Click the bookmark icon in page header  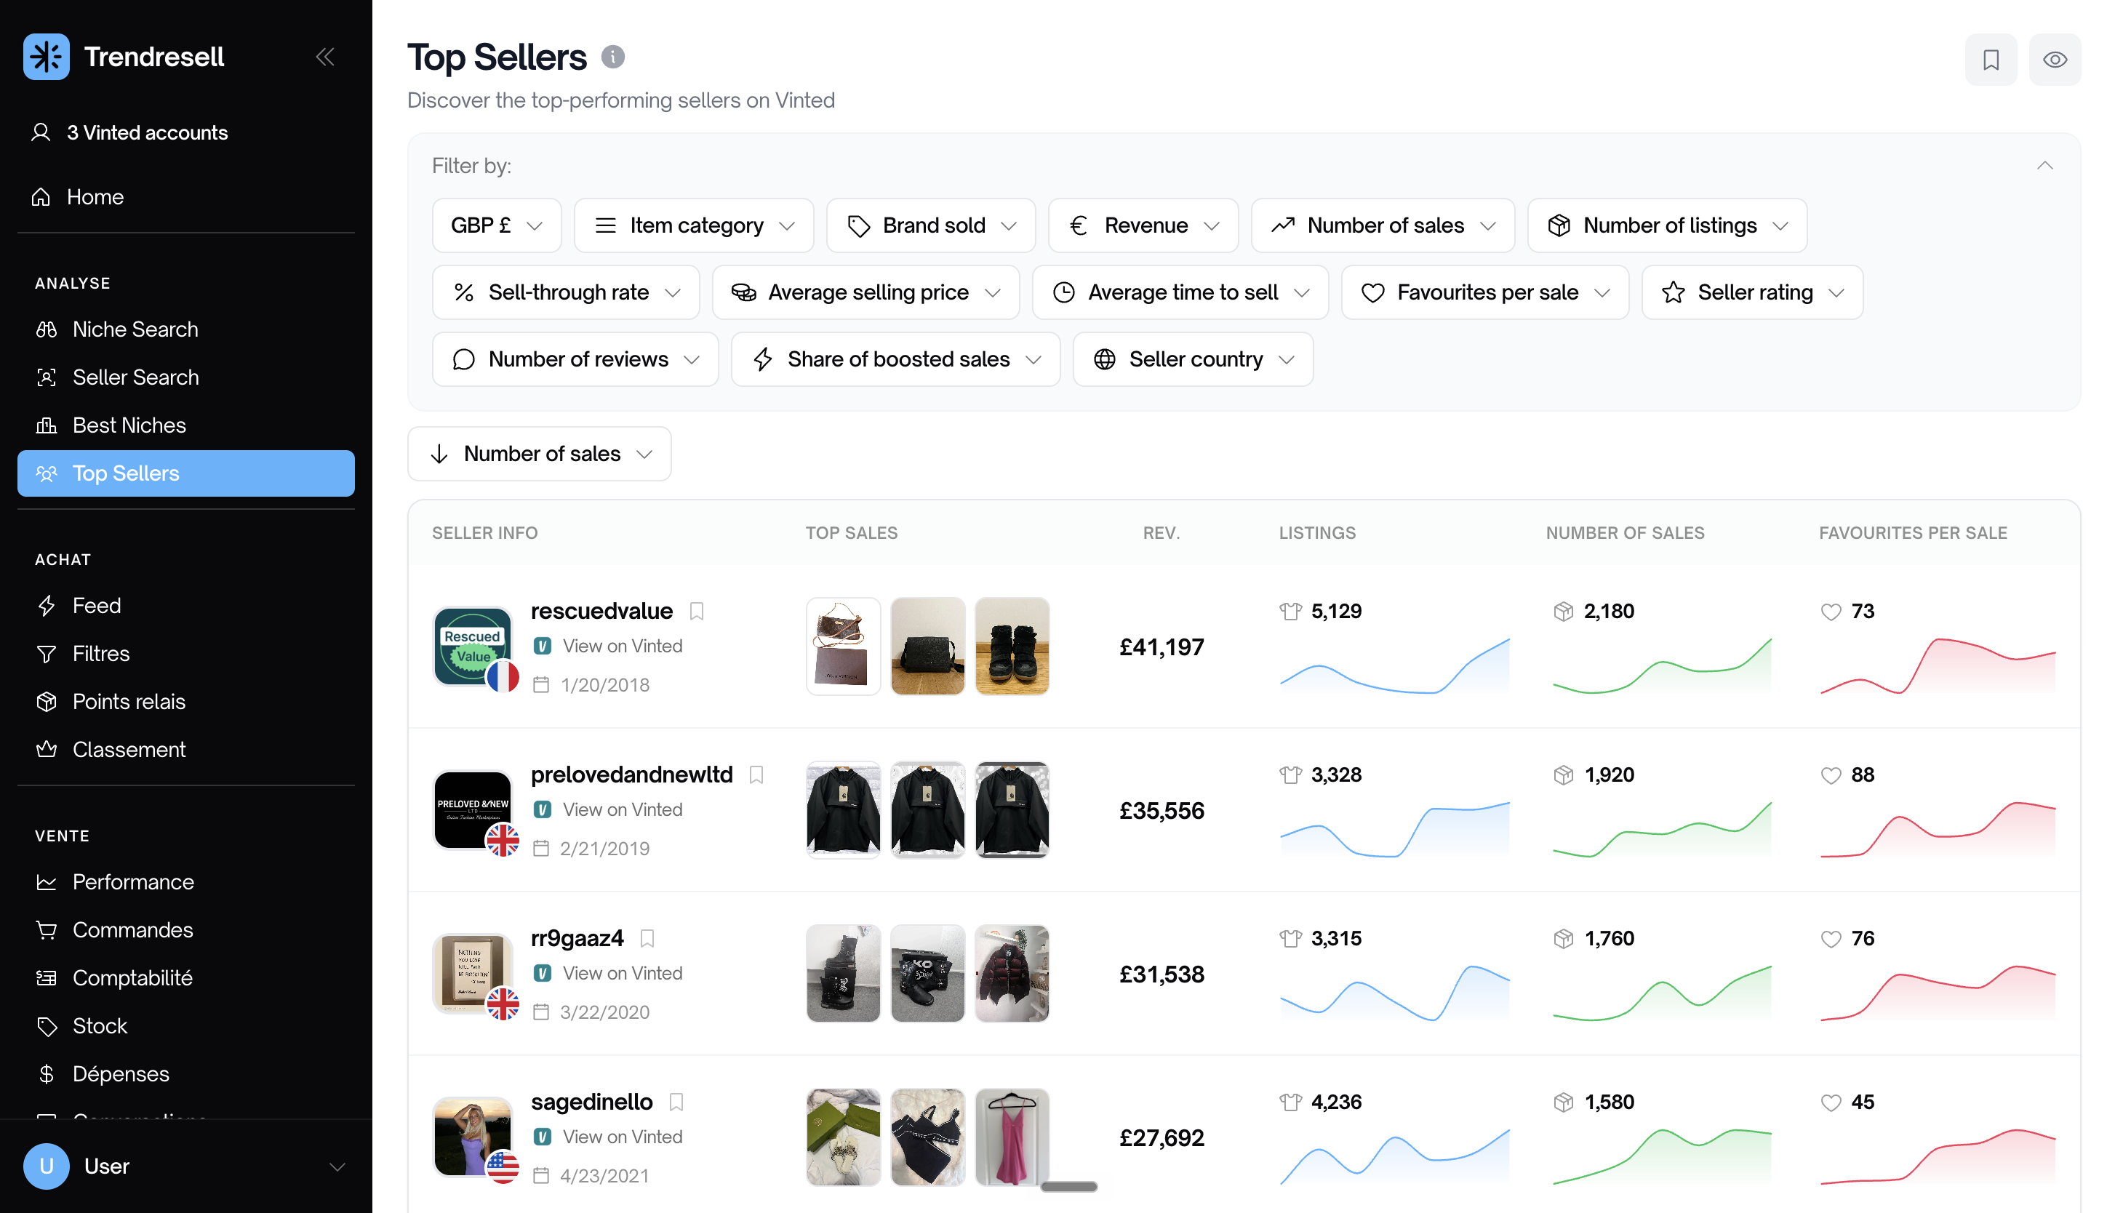1990,59
